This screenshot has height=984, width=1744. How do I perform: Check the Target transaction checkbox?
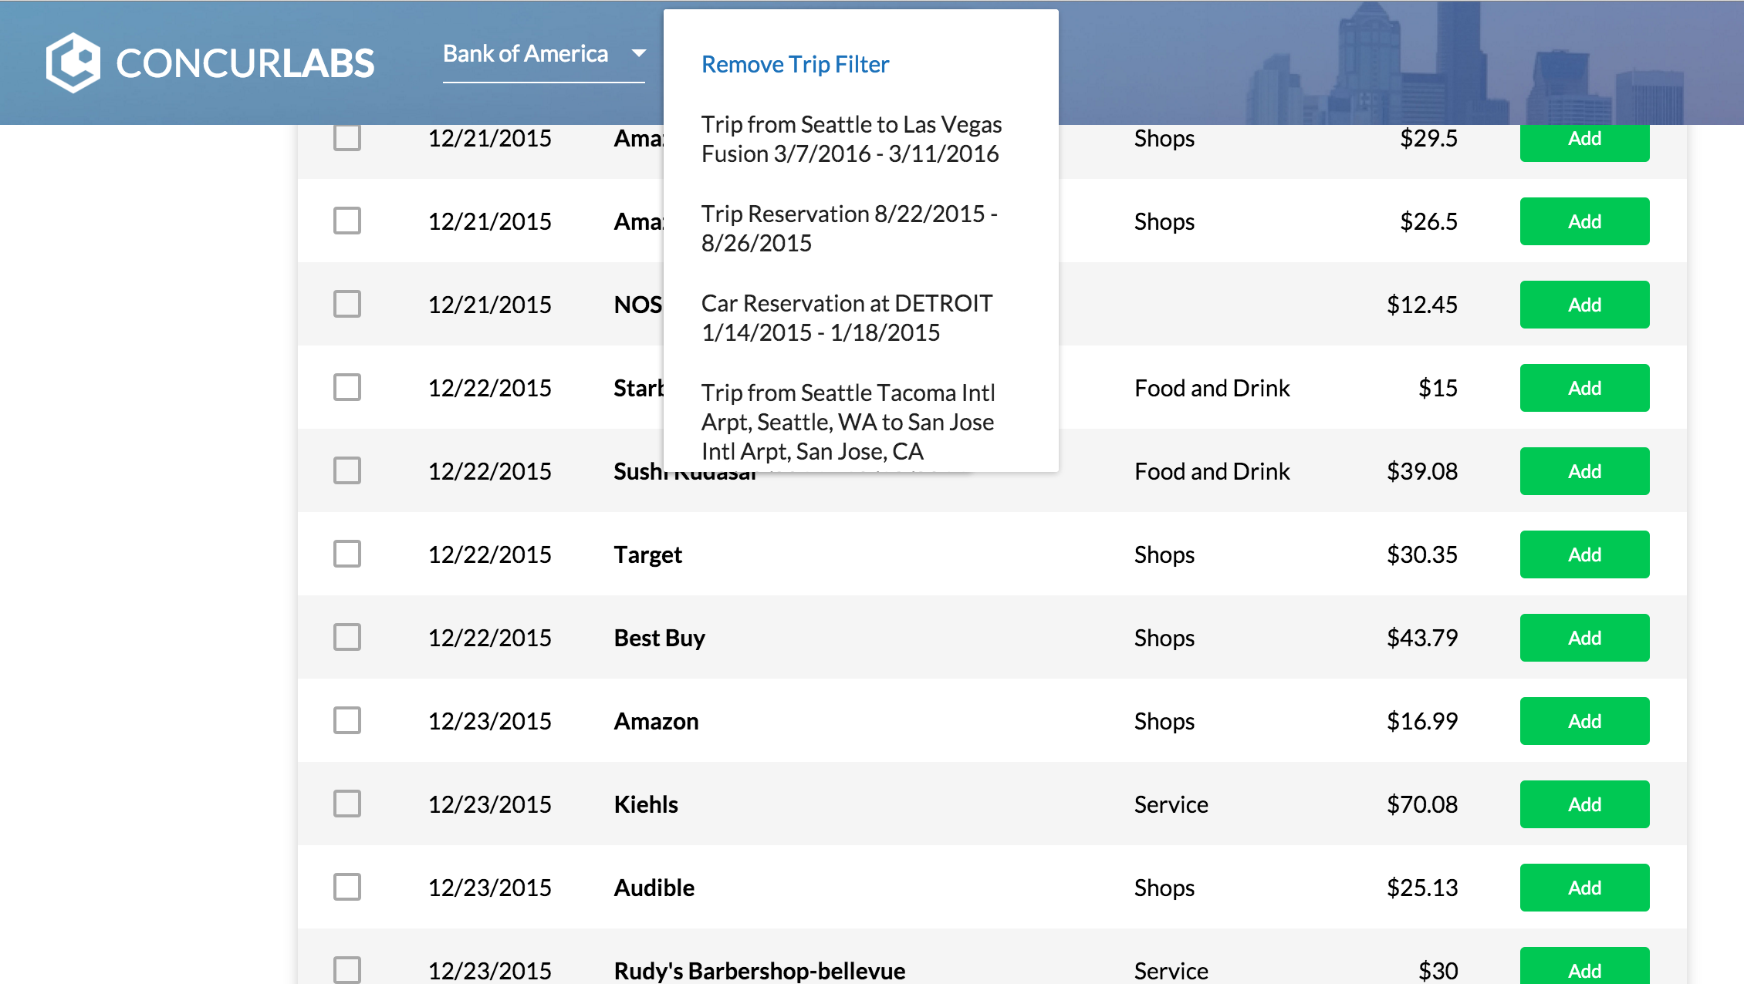pyautogui.click(x=347, y=554)
